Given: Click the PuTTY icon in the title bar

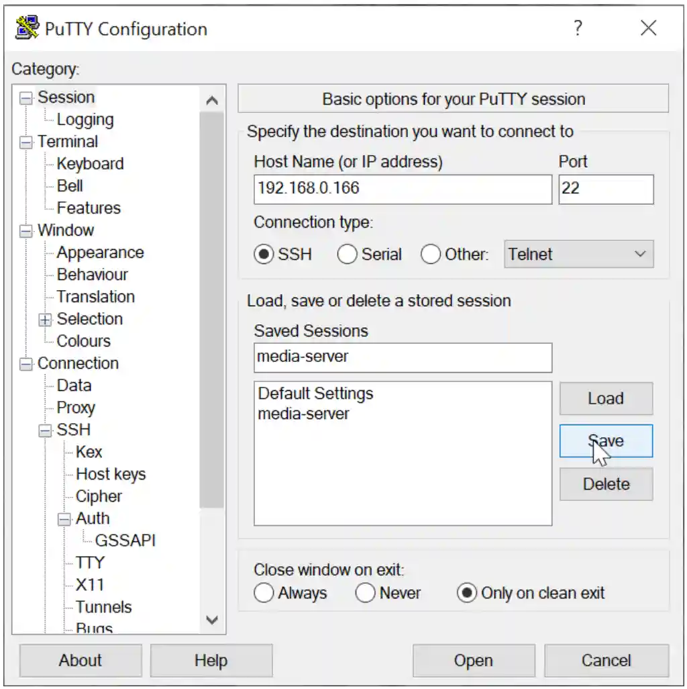Looking at the screenshot, I should [x=26, y=28].
